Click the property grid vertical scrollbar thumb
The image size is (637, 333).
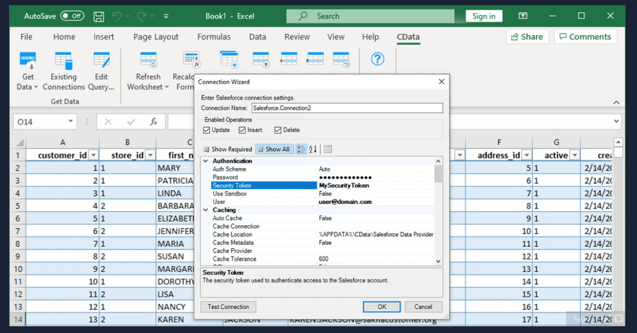[438, 173]
